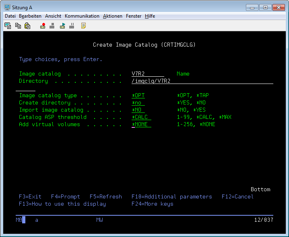Open the Aktionen menu

coord(112,16)
